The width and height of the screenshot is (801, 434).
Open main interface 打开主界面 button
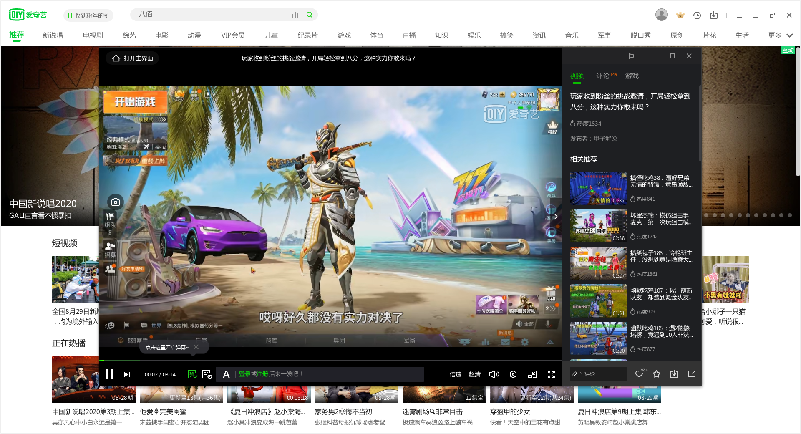[x=133, y=58]
